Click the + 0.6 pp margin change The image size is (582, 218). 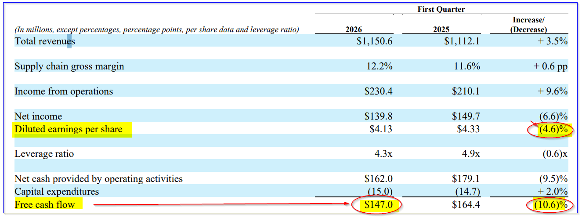550,66
